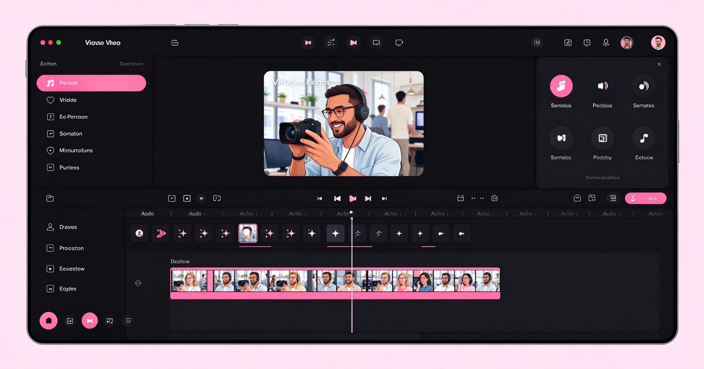Screen dimensions: 704x369
Task: Toggle the stop-square icon in timeline toolbar
Action: click(x=187, y=198)
